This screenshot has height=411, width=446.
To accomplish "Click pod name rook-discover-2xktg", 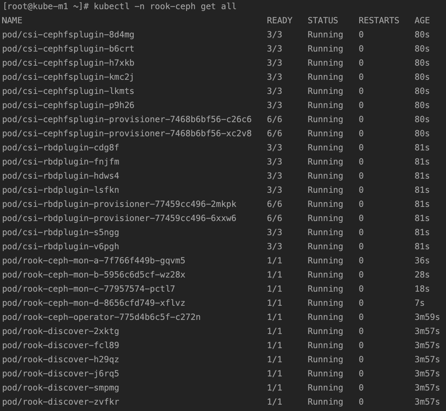I will coord(61,331).
